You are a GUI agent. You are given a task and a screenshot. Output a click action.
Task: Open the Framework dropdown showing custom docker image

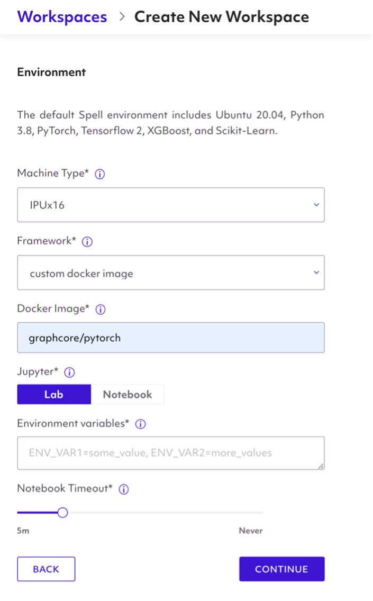[x=170, y=272]
